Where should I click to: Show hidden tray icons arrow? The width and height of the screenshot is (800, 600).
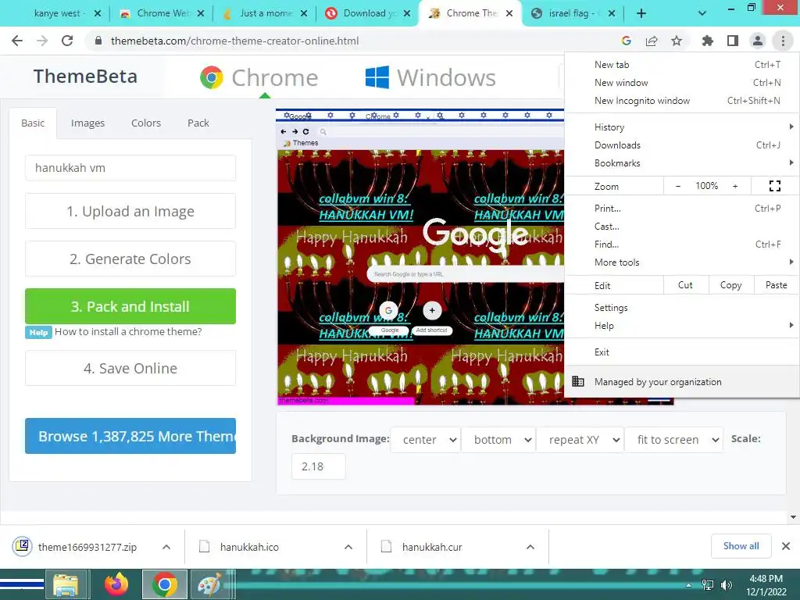click(x=688, y=585)
